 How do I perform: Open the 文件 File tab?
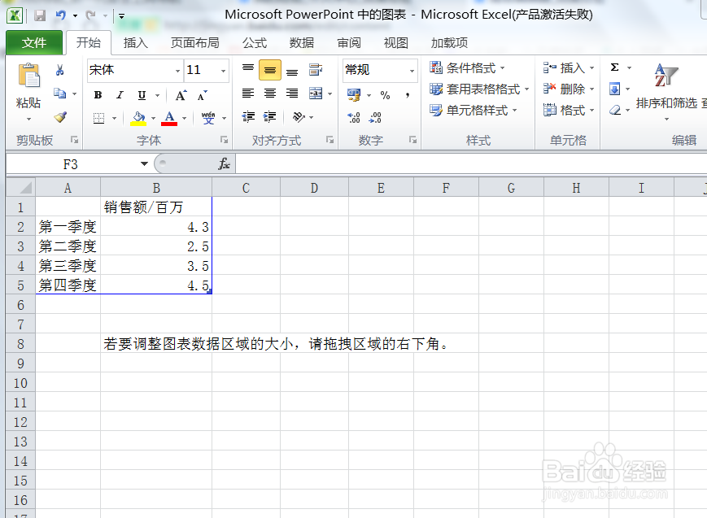coord(34,43)
